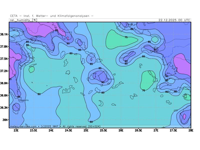Click the Athen city label
The height and width of the screenshot is (150, 200).
[39, 36]
